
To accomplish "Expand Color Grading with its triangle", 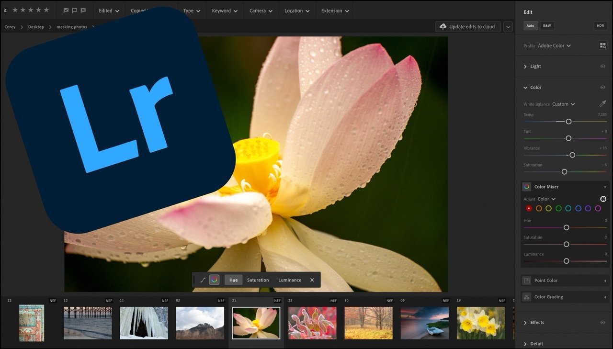I will (605, 297).
